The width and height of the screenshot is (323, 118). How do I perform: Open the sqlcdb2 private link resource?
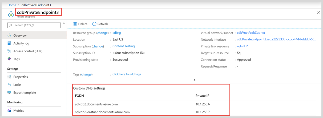[242, 46]
